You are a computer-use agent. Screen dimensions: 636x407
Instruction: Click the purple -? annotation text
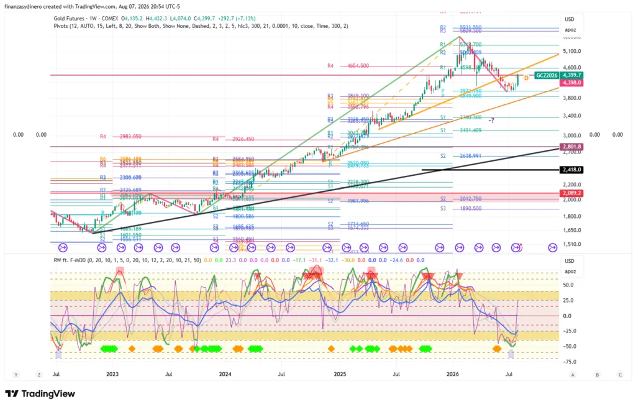pos(491,121)
